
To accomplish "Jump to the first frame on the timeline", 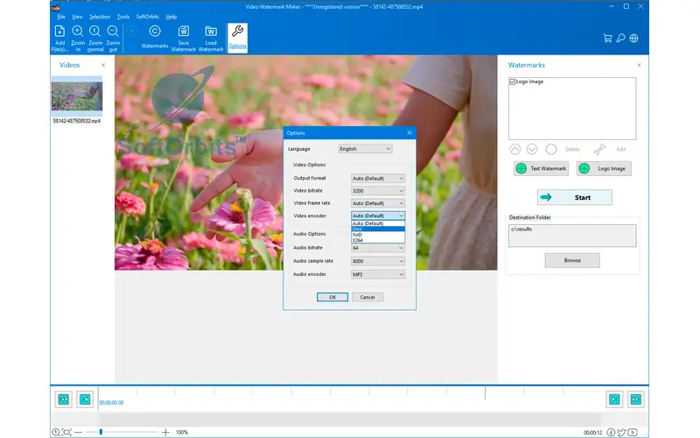I will point(64,399).
